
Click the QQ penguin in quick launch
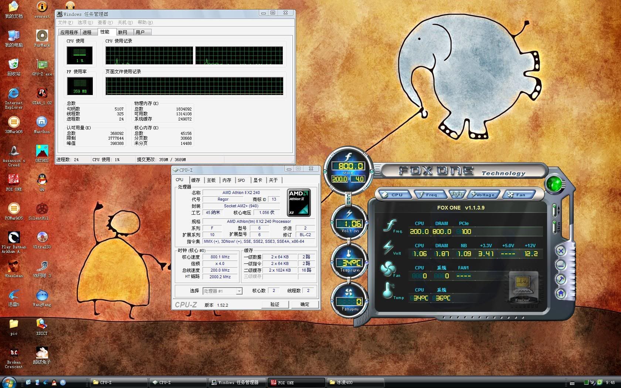tap(54, 382)
